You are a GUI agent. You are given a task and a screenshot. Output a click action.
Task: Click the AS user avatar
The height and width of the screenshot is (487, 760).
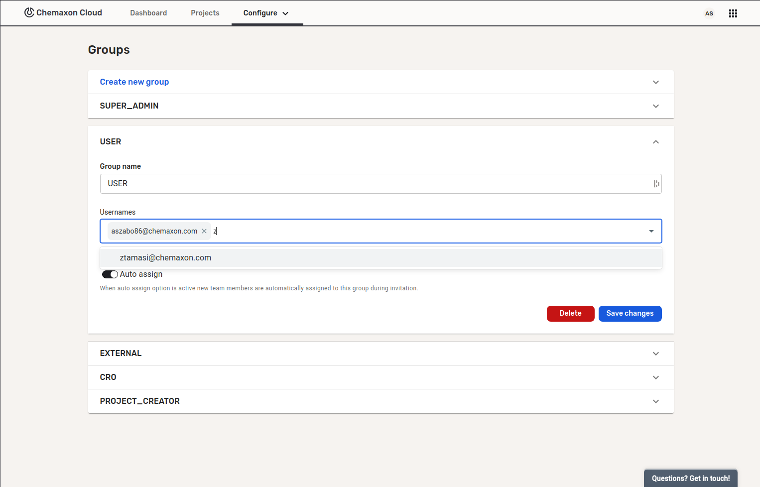click(x=709, y=13)
